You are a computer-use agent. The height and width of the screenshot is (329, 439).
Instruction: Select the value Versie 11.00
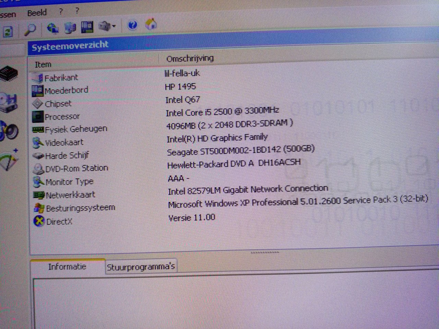192,218
